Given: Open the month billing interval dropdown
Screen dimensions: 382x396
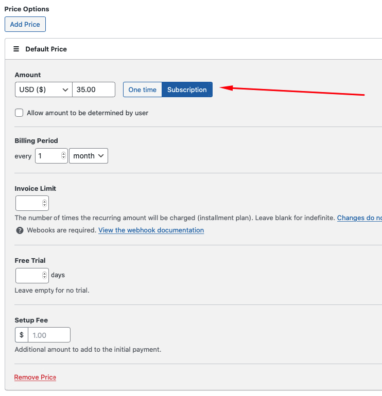Looking at the screenshot, I should (x=89, y=156).
